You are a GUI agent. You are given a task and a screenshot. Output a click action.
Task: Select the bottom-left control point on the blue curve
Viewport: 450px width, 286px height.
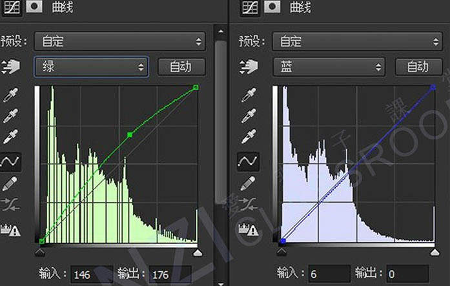(x=283, y=241)
